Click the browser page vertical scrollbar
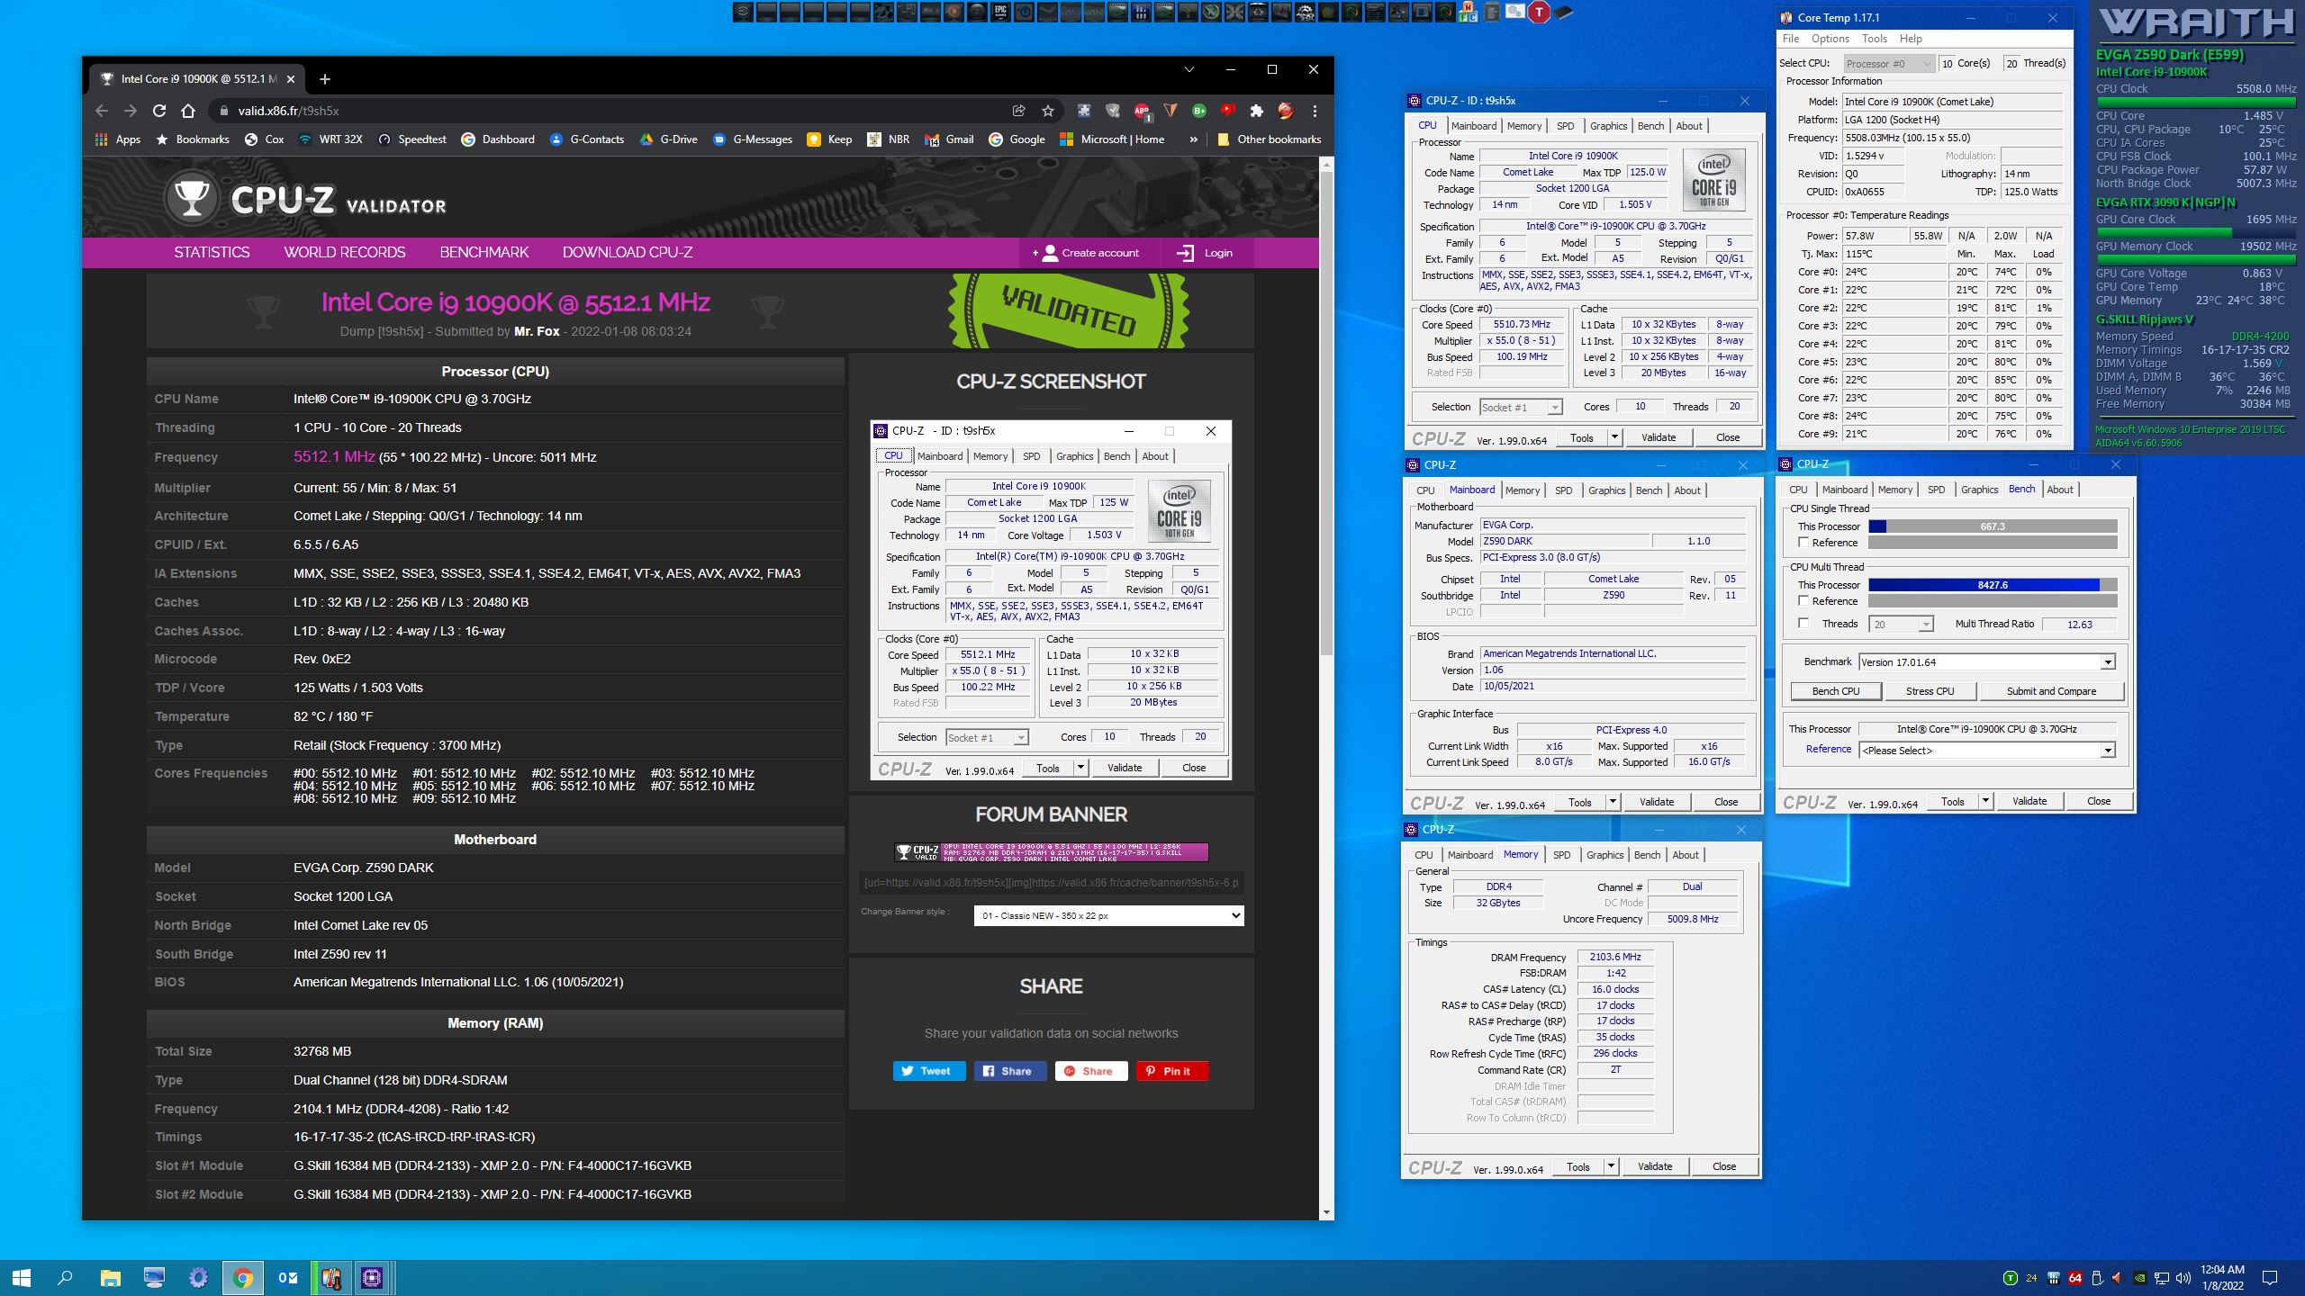2305x1296 pixels. click(1325, 414)
